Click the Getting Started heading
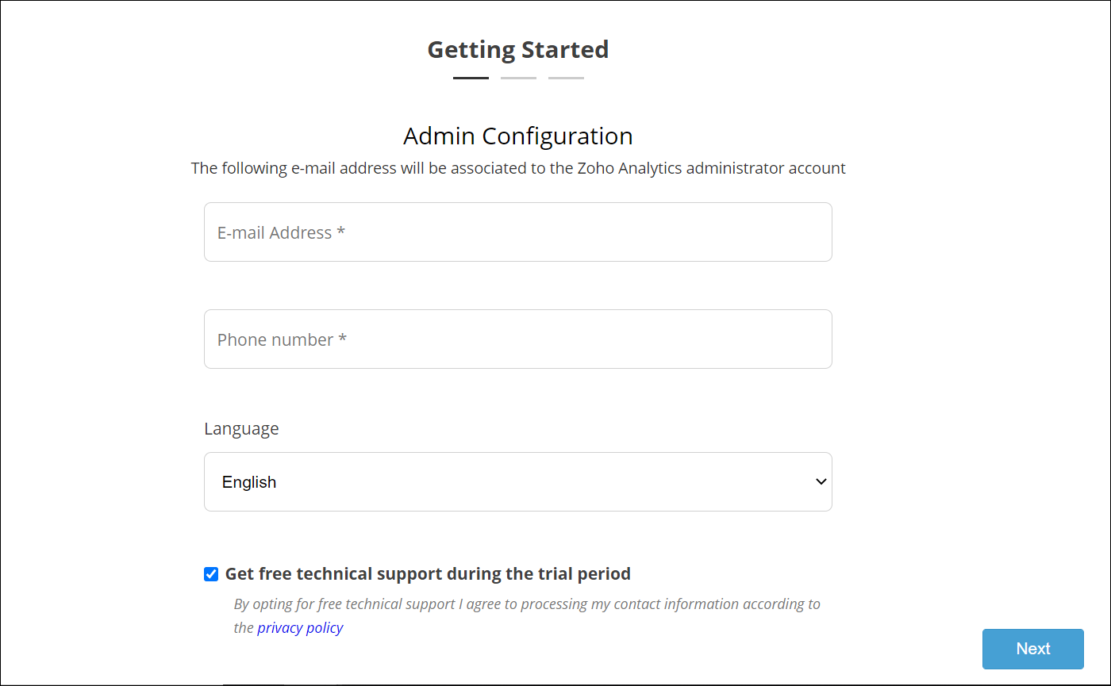 (518, 49)
